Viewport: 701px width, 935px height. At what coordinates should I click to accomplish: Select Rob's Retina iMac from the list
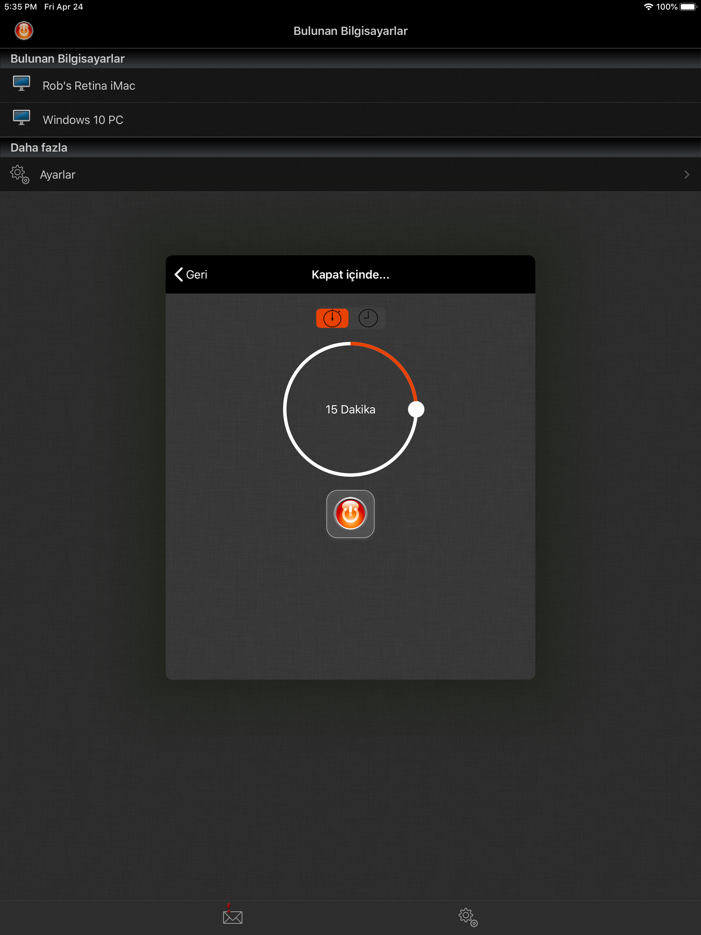89,86
